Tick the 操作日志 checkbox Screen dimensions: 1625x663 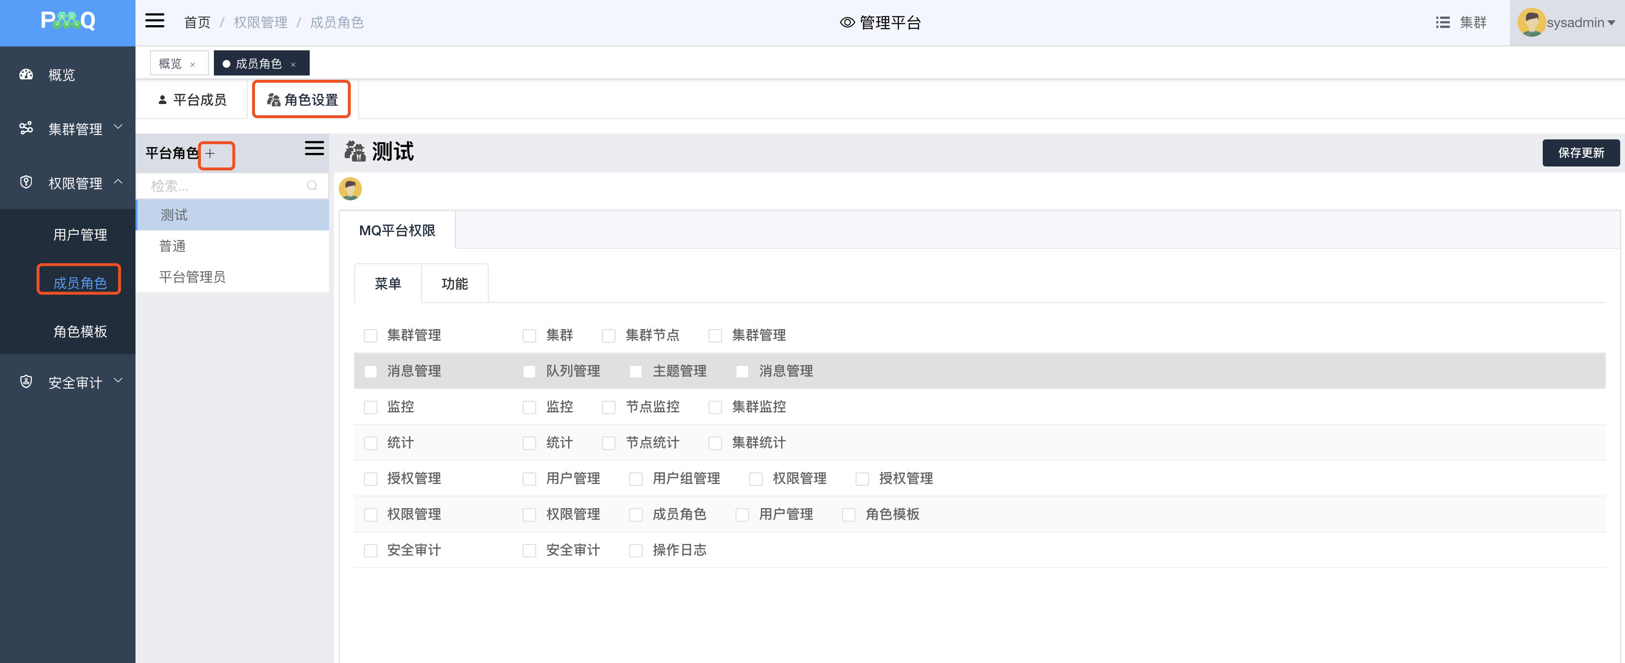tap(636, 551)
